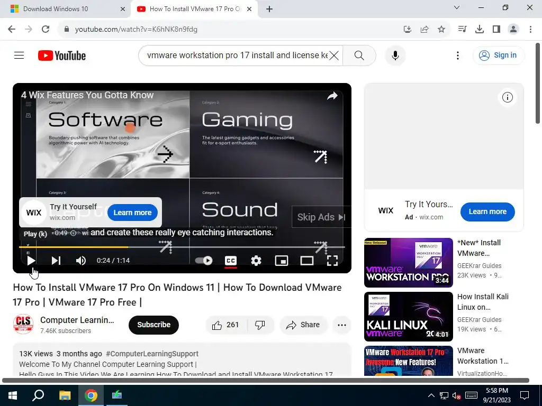Share this page from address bar
Screen dimensions: 542x406
tap(424, 30)
